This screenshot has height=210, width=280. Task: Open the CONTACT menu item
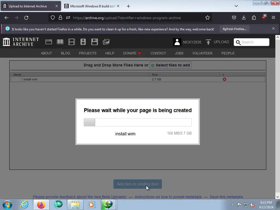tap(158, 53)
